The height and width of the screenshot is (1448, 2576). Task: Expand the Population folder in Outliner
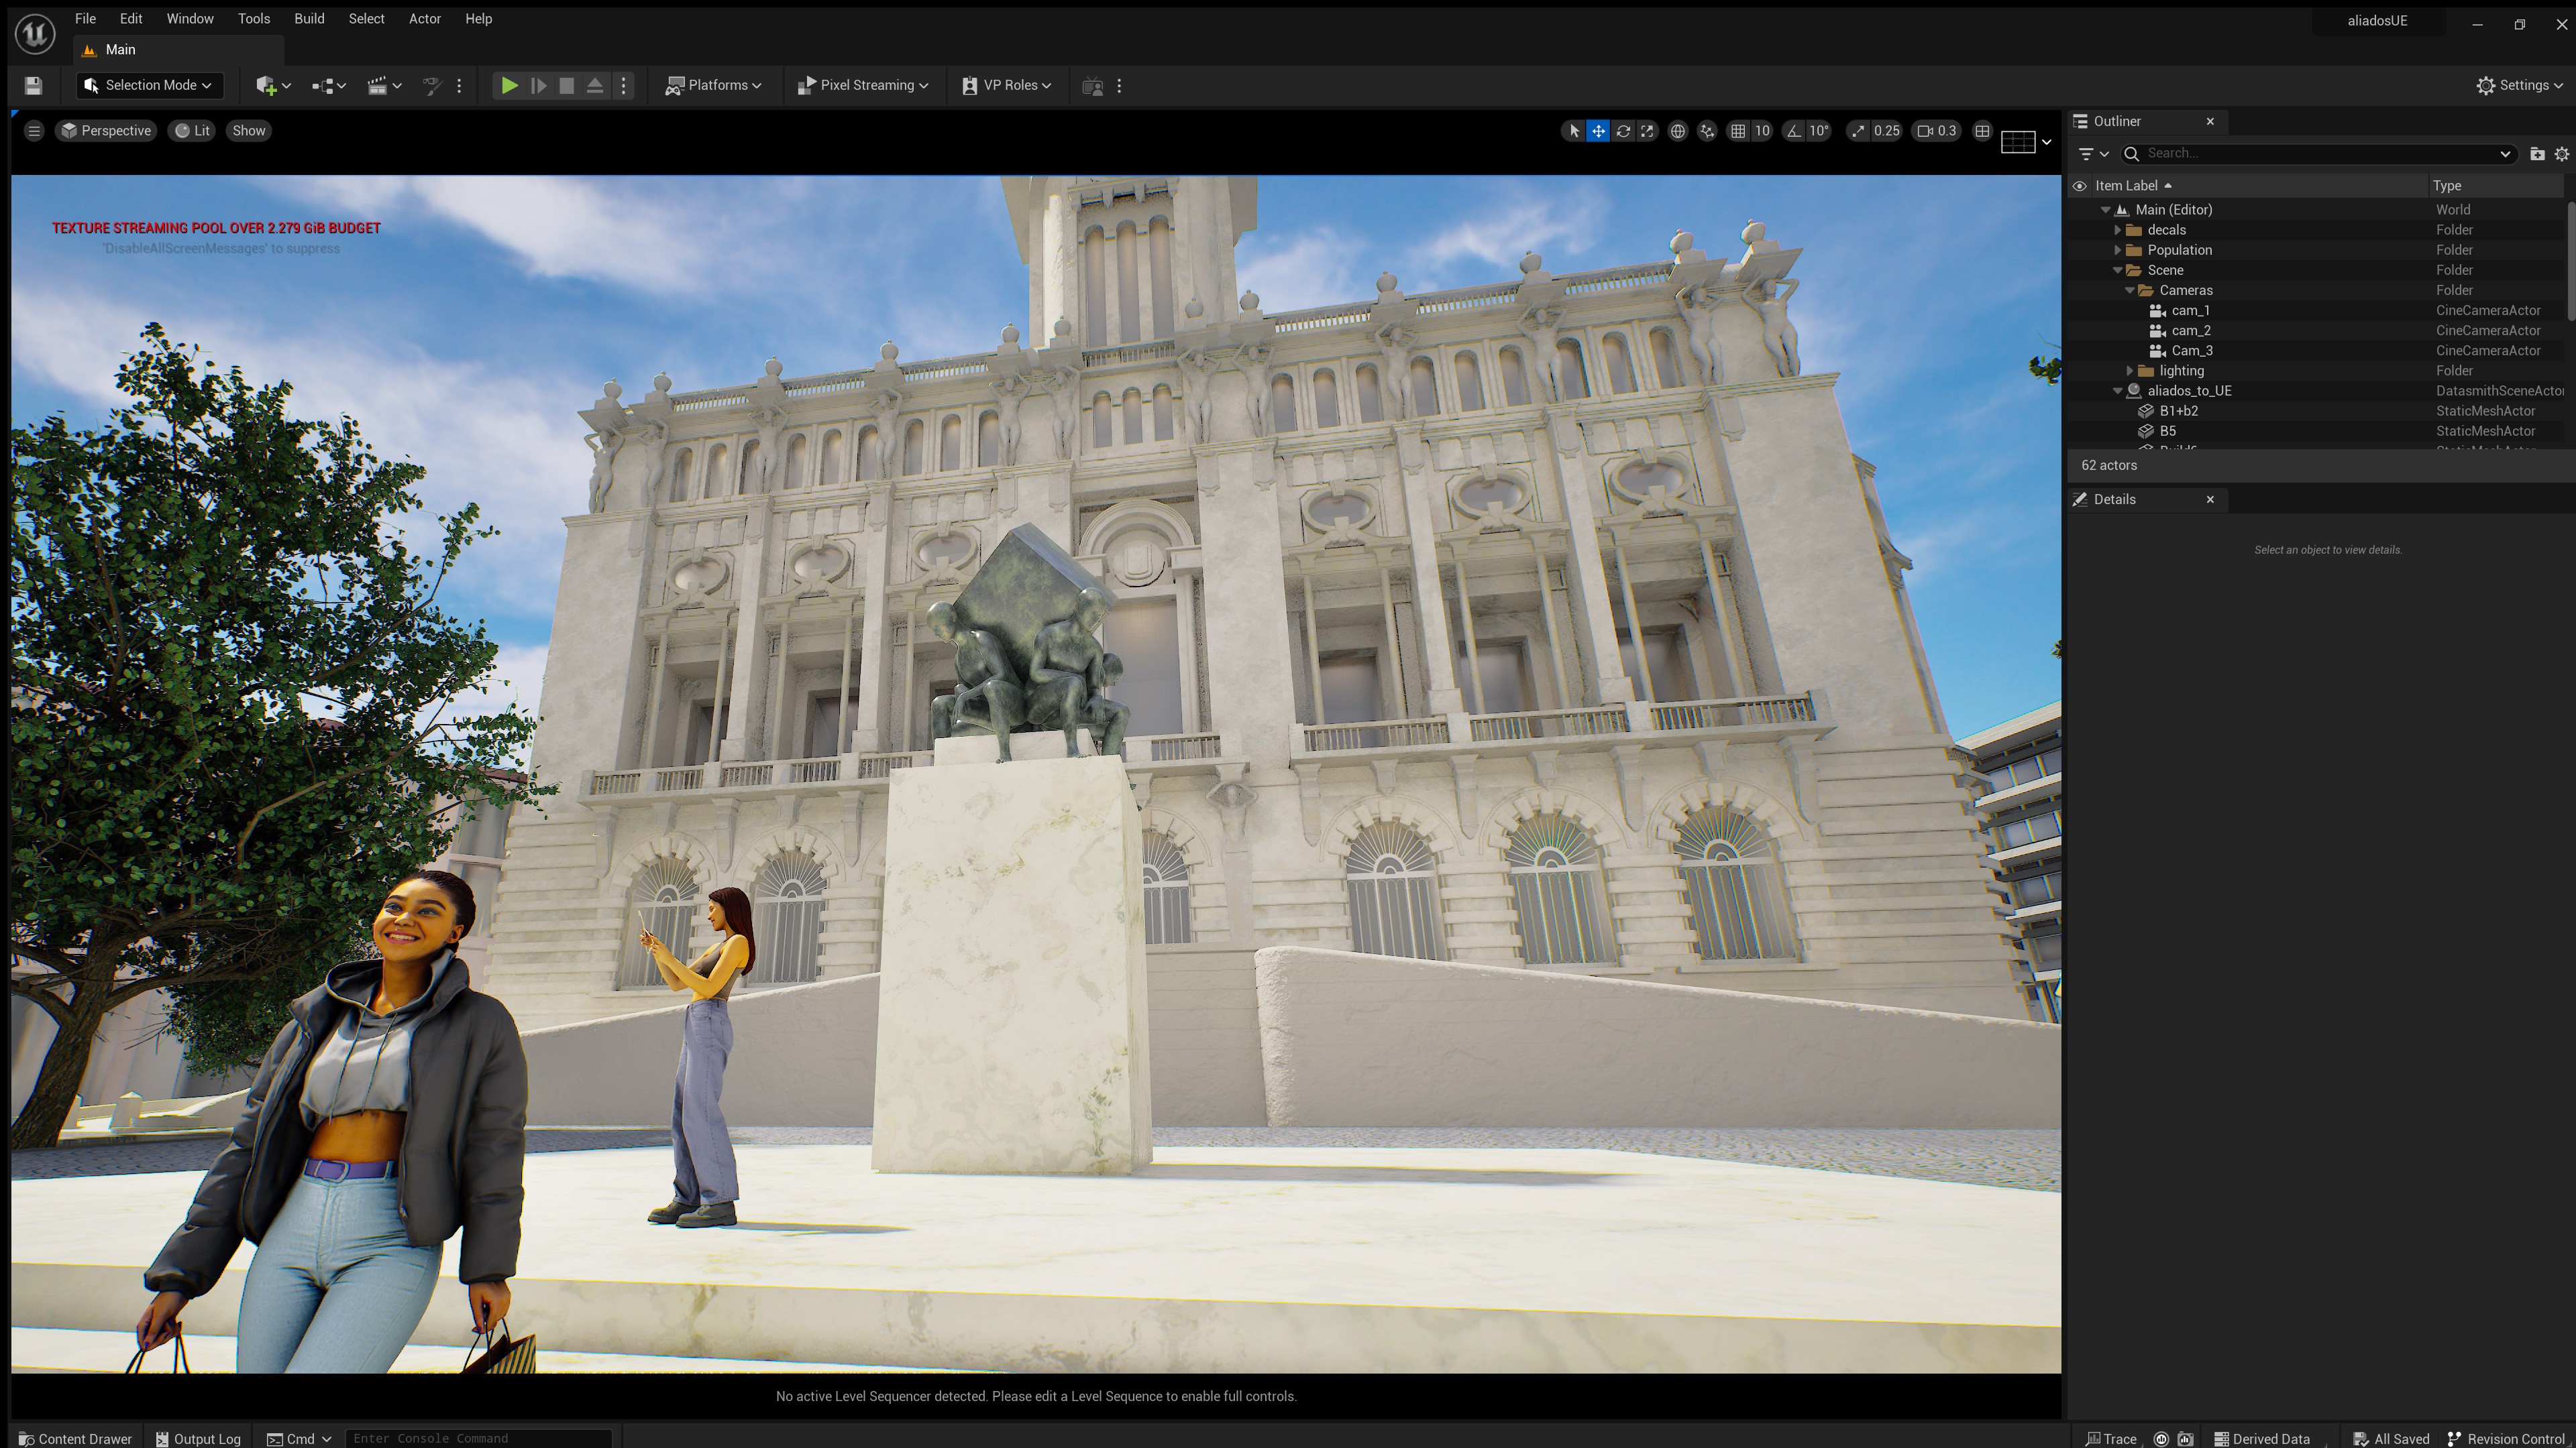click(x=2117, y=250)
